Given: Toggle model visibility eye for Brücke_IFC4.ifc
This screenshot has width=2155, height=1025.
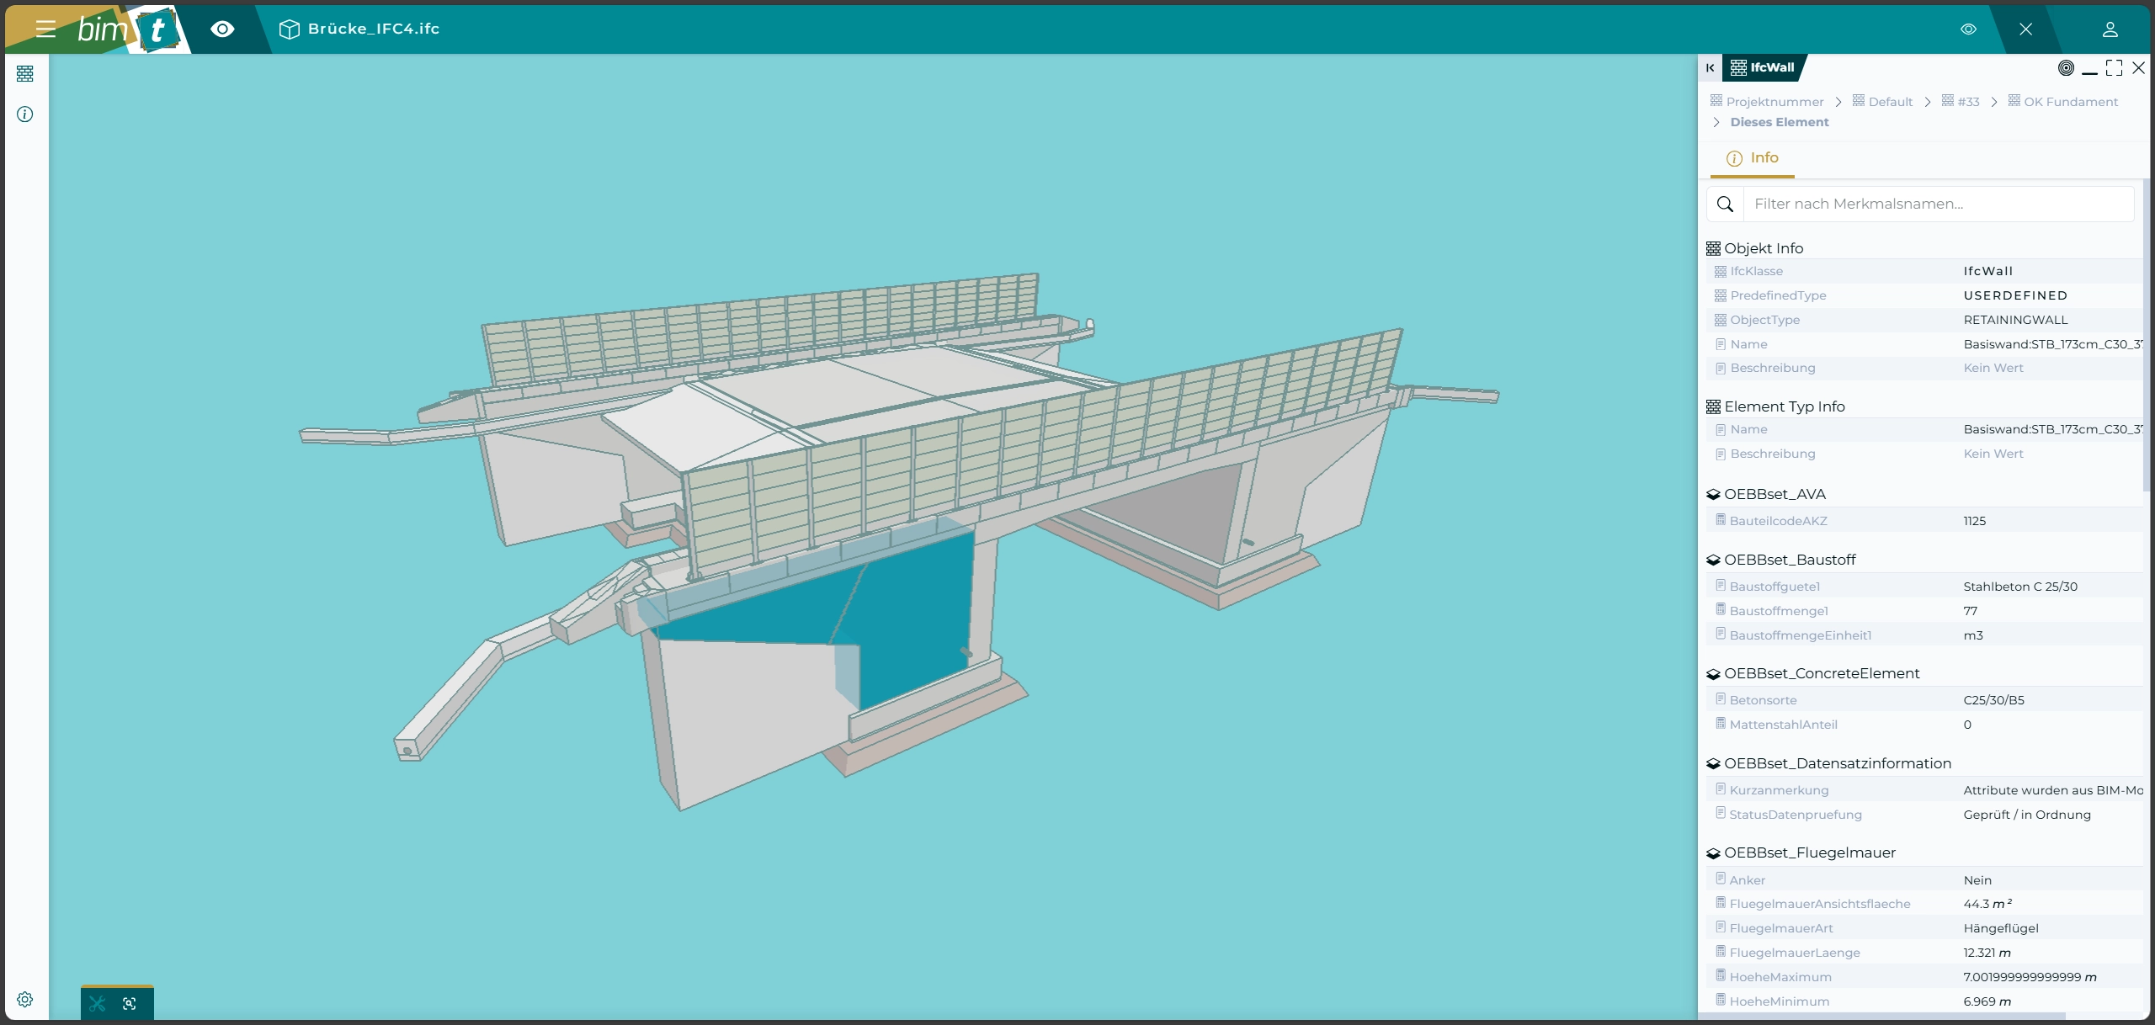Looking at the screenshot, I should pyautogui.click(x=1968, y=29).
